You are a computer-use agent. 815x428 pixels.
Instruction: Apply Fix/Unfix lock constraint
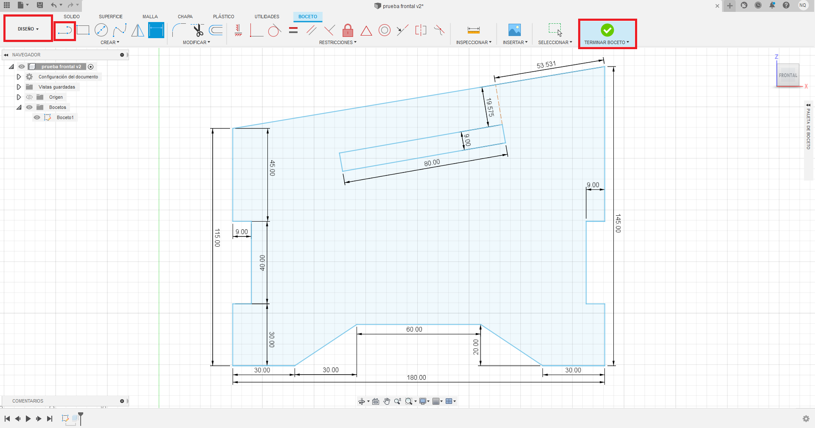348,30
